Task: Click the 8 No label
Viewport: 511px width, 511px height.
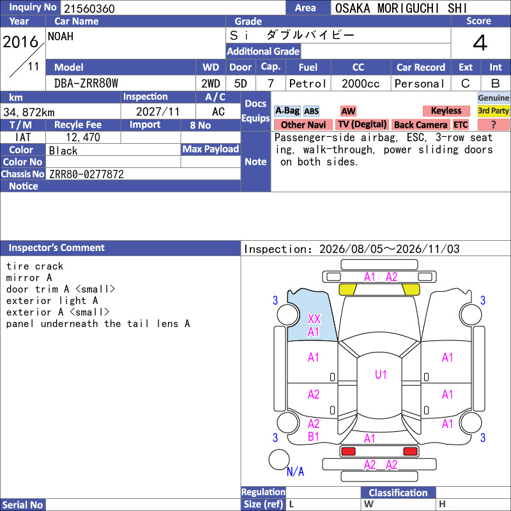Action: point(201,125)
